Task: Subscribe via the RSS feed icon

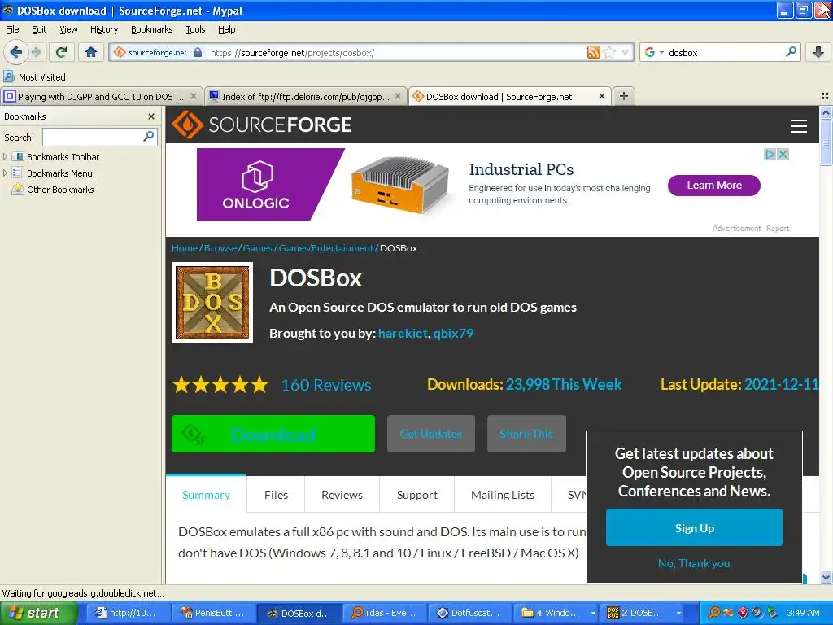Action: pos(593,52)
